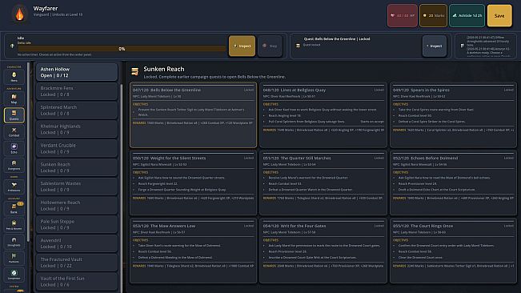Open the Factions flag icon

click(x=14, y=258)
